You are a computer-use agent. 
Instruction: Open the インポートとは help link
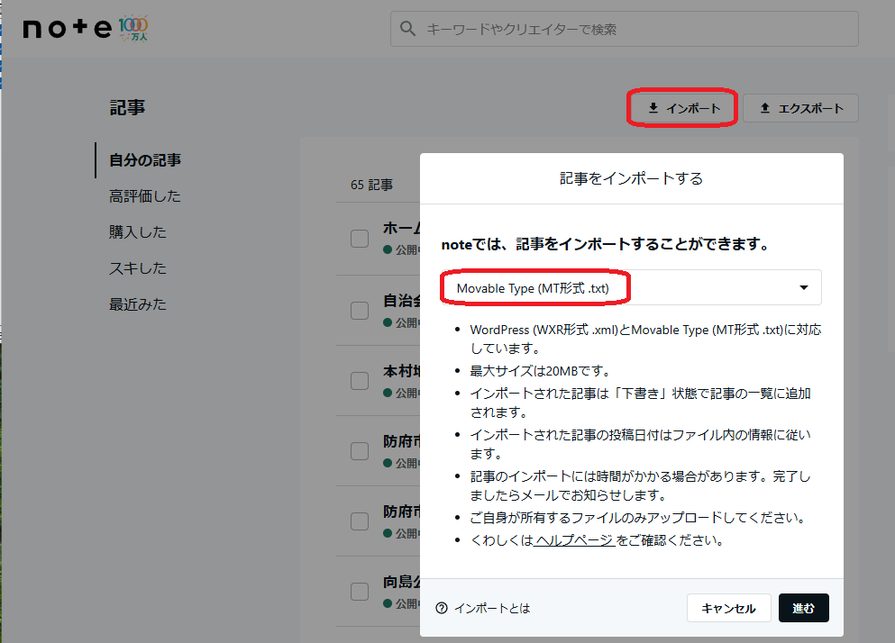tap(491, 608)
